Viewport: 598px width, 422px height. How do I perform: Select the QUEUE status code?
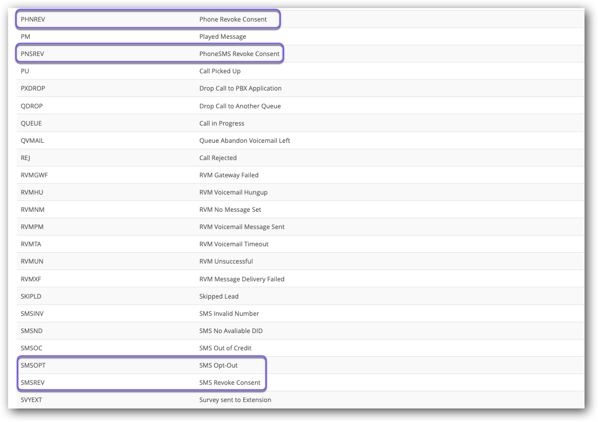[31, 123]
